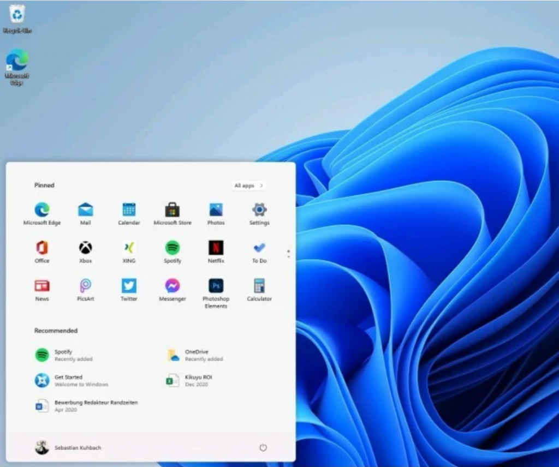Launch the Calculator app

pos(259,290)
